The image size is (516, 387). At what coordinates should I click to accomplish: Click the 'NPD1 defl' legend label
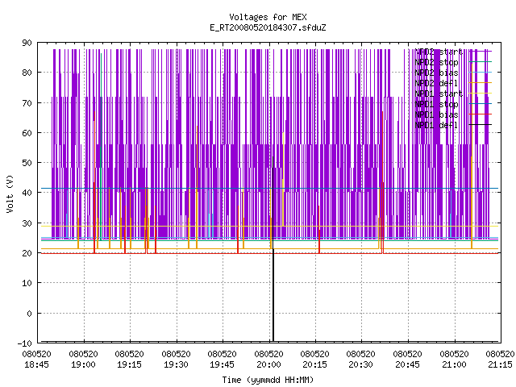point(436,125)
